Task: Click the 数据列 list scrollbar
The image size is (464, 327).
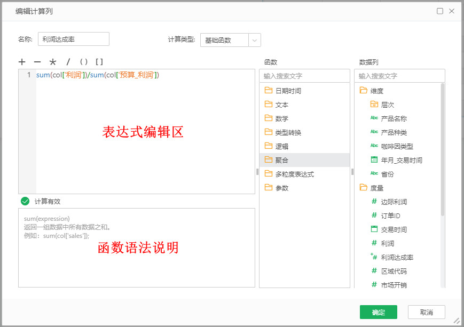Action: (x=443, y=149)
